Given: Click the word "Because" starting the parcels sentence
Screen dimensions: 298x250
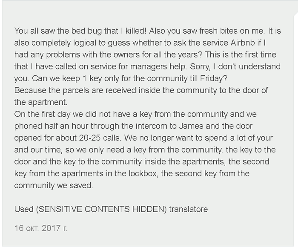Looking at the screenshot, I should 30,91.
